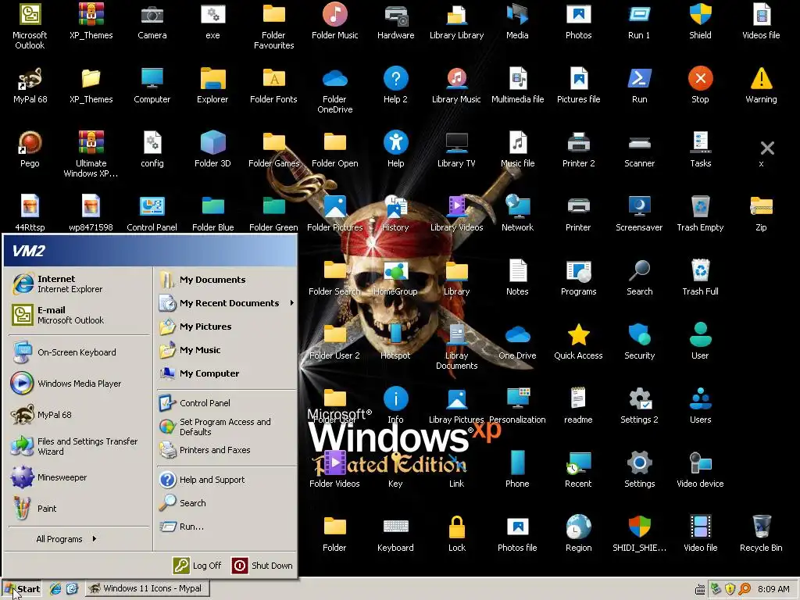Open the Network desktop icon
The image size is (800, 600).
click(x=517, y=214)
